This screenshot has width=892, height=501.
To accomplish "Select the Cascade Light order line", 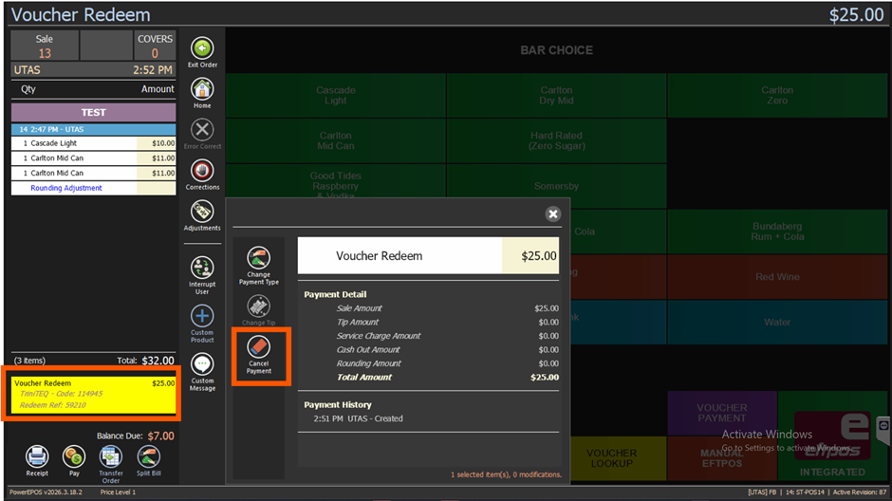I will click(93, 143).
